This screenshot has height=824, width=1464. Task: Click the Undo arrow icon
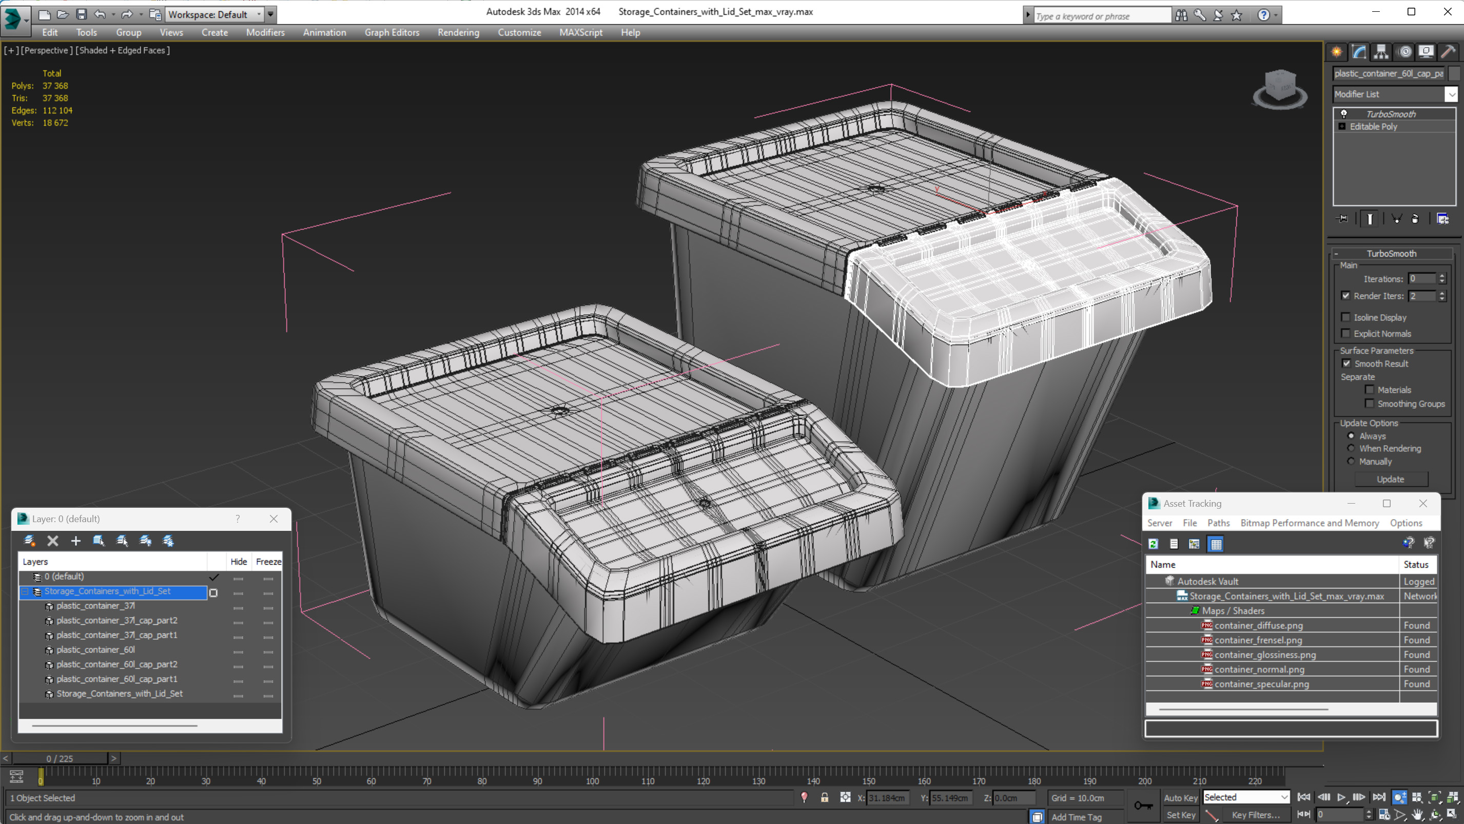pyautogui.click(x=100, y=14)
